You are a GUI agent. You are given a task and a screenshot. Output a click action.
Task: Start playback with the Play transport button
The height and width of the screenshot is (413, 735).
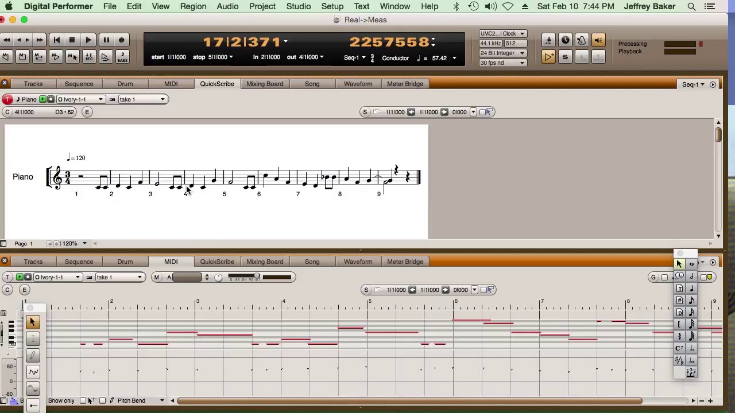pos(88,40)
